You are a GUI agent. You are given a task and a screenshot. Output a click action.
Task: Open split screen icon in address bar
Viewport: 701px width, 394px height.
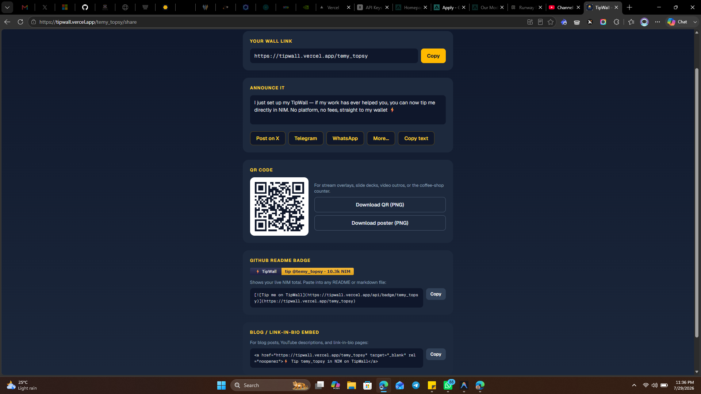pyautogui.click(x=530, y=22)
